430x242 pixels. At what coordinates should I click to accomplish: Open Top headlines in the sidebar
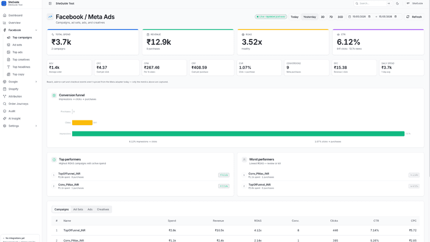pyautogui.click(x=21, y=67)
